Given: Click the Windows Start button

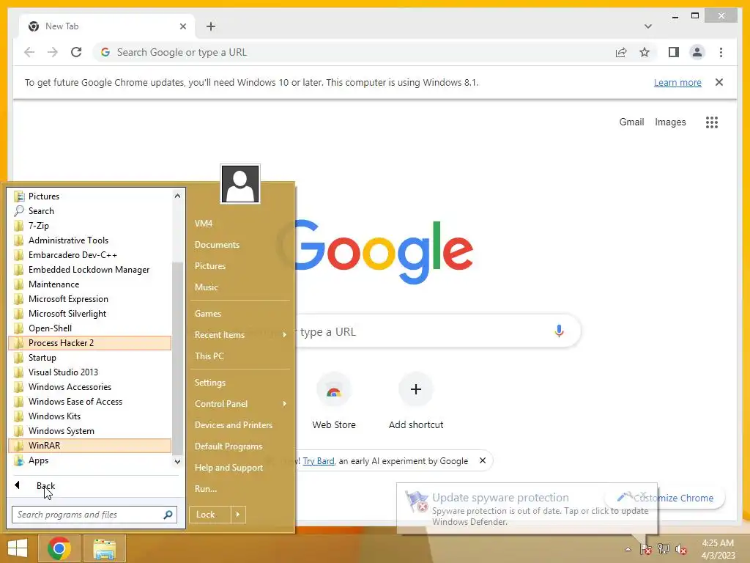Looking at the screenshot, I should pyautogui.click(x=18, y=548).
